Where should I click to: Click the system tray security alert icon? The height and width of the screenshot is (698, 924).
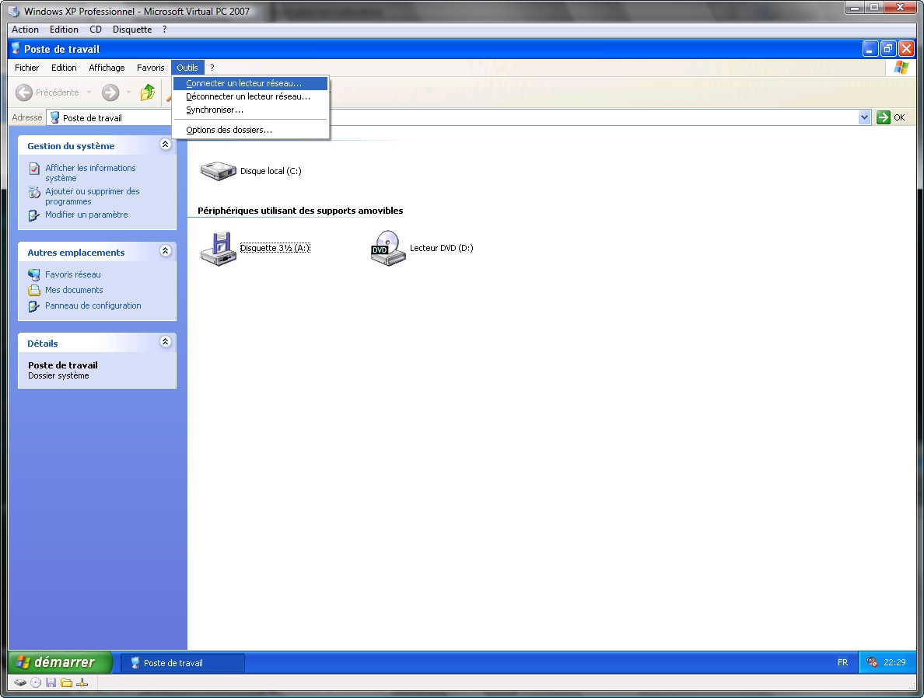[x=872, y=662]
